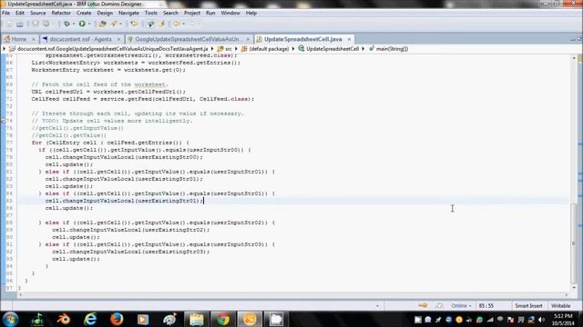Open the Tools menu
Image resolution: width=583 pixels, height=327 pixels.
click(151, 13)
